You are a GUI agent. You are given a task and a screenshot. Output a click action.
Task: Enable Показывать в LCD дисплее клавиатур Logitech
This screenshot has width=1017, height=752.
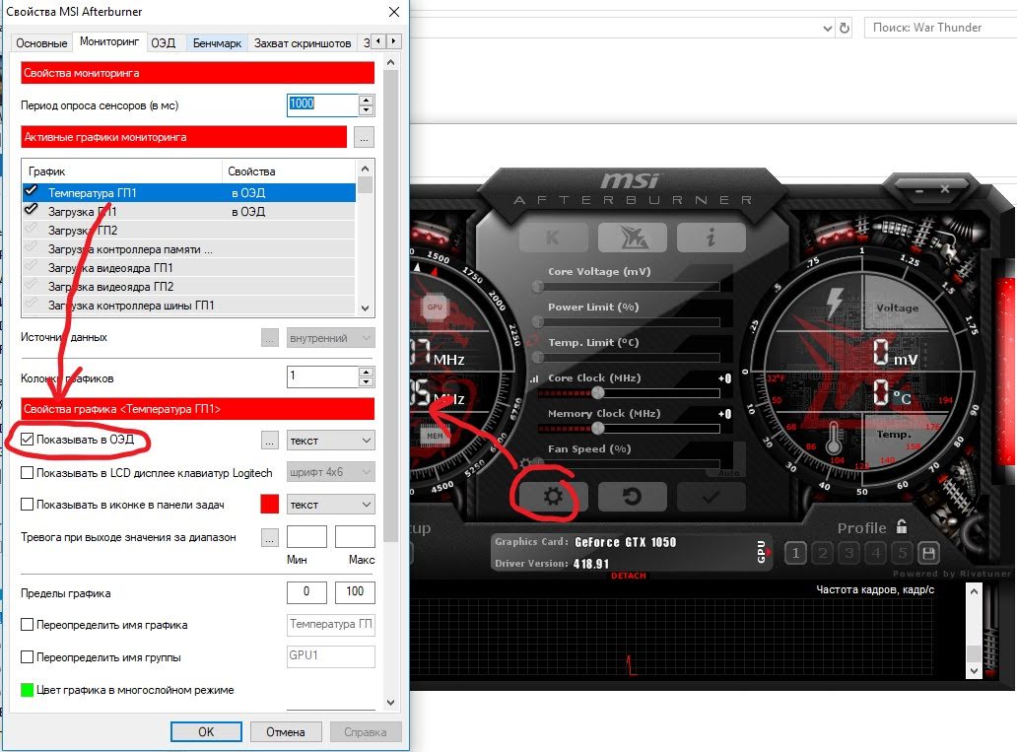[x=27, y=472]
